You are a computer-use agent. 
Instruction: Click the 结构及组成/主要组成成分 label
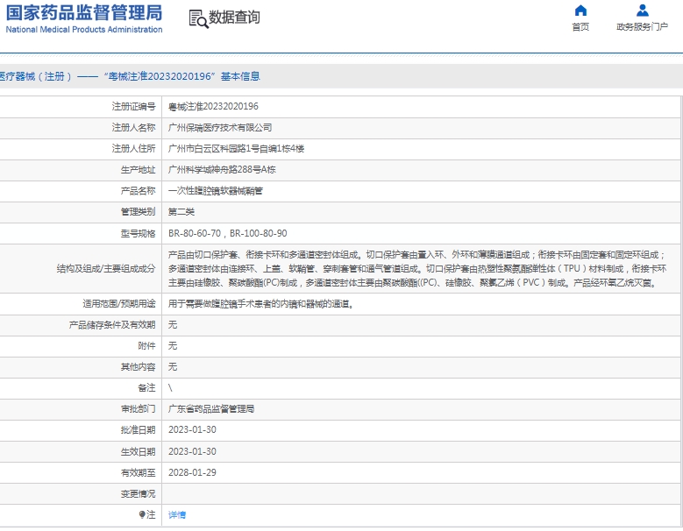(x=106, y=268)
